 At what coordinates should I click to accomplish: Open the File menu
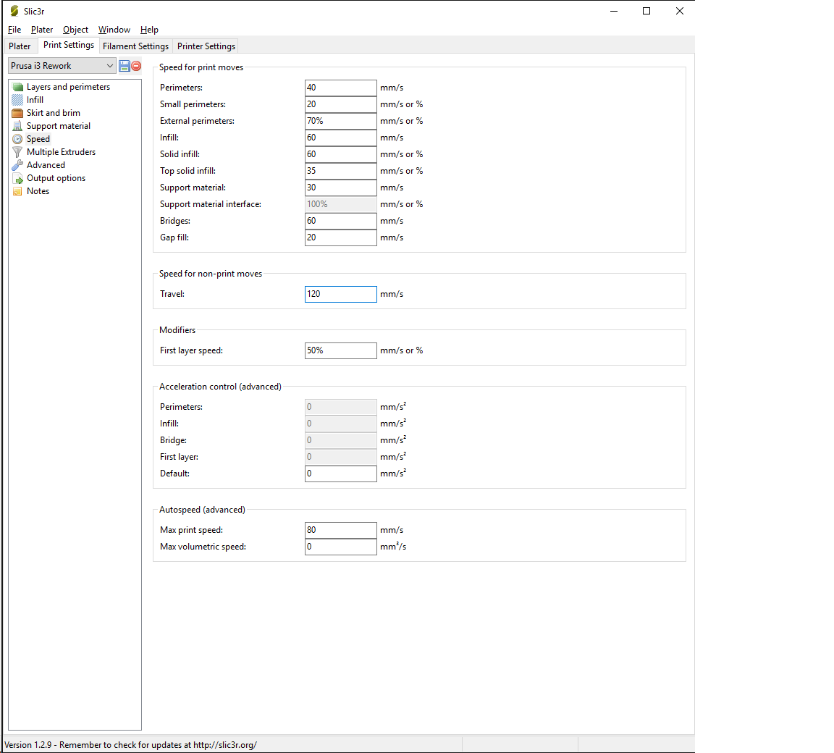coord(14,30)
